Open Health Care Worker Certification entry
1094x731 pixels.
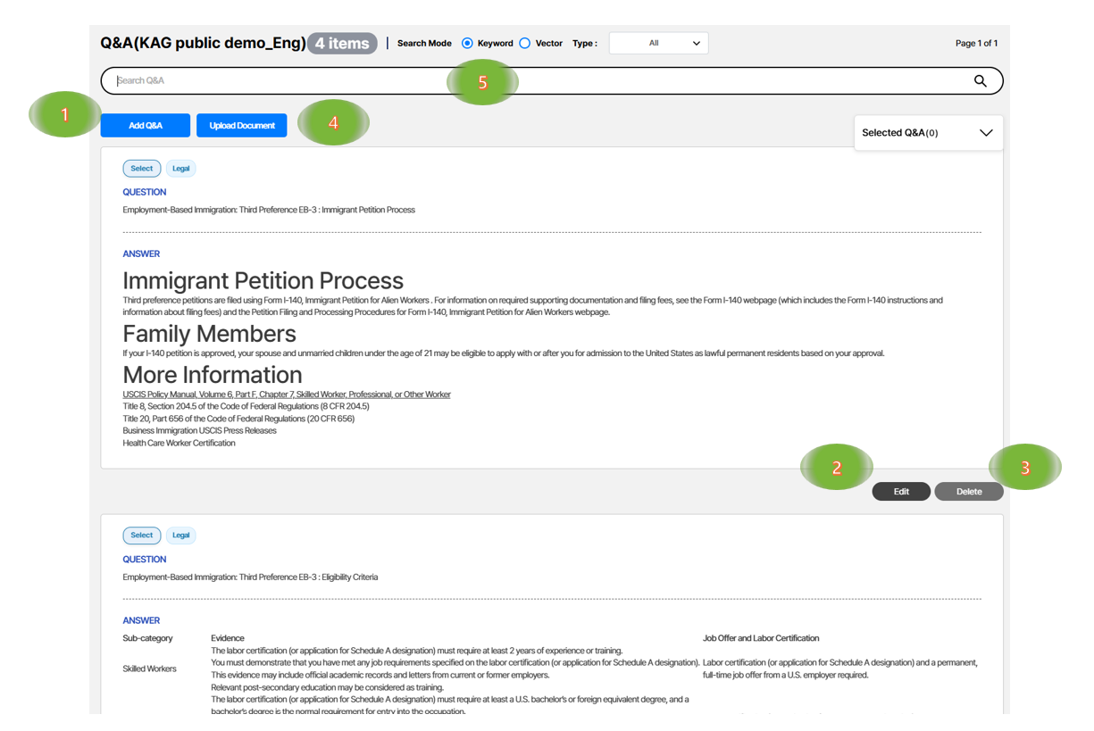179,443
